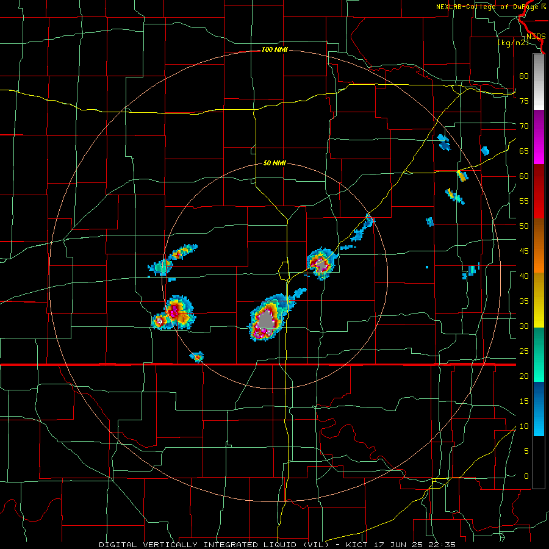Select the yellow segment of the color scale
Screen dimensions: 549x549
coord(539,300)
